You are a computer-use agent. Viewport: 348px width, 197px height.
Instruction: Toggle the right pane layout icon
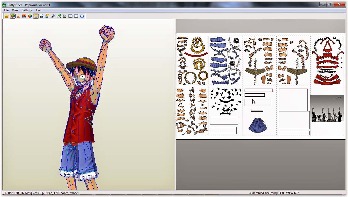(x=76, y=16)
